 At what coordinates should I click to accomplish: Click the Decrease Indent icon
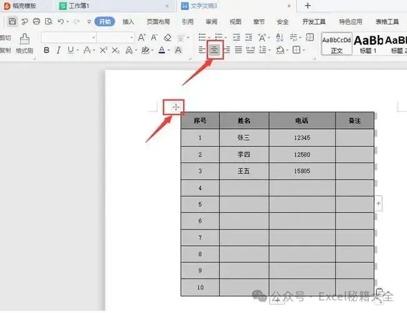pyautogui.click(x=236, y=38)
